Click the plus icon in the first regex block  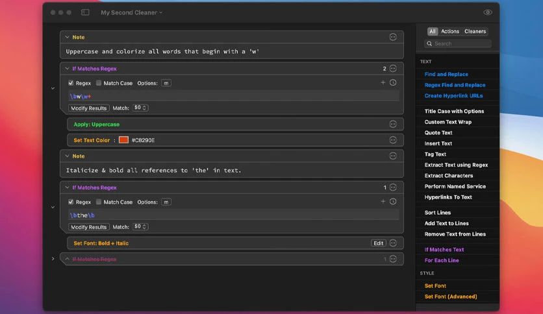[383, 82]
